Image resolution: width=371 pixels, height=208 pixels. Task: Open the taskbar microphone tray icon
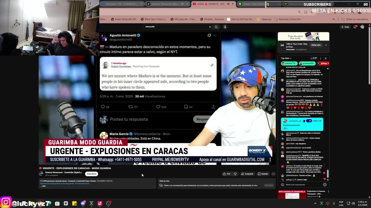[x=334, y=203]
